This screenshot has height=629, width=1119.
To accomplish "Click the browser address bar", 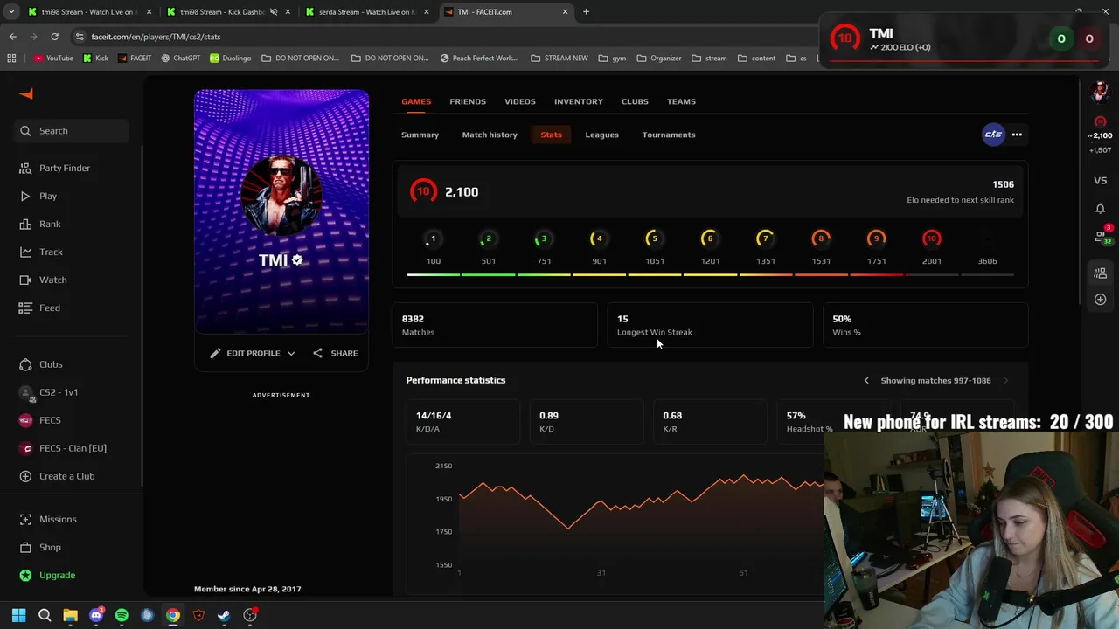I will click(x=437, y=37).
